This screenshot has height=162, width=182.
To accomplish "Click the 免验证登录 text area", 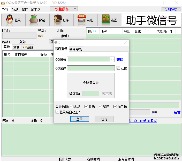I will click(91, 83).
